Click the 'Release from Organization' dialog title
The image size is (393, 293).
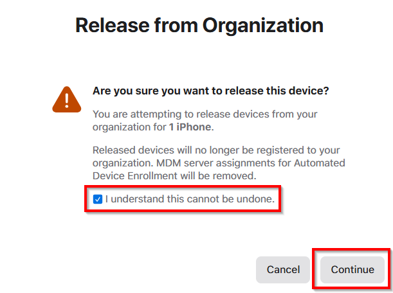[x=199, y=26]
